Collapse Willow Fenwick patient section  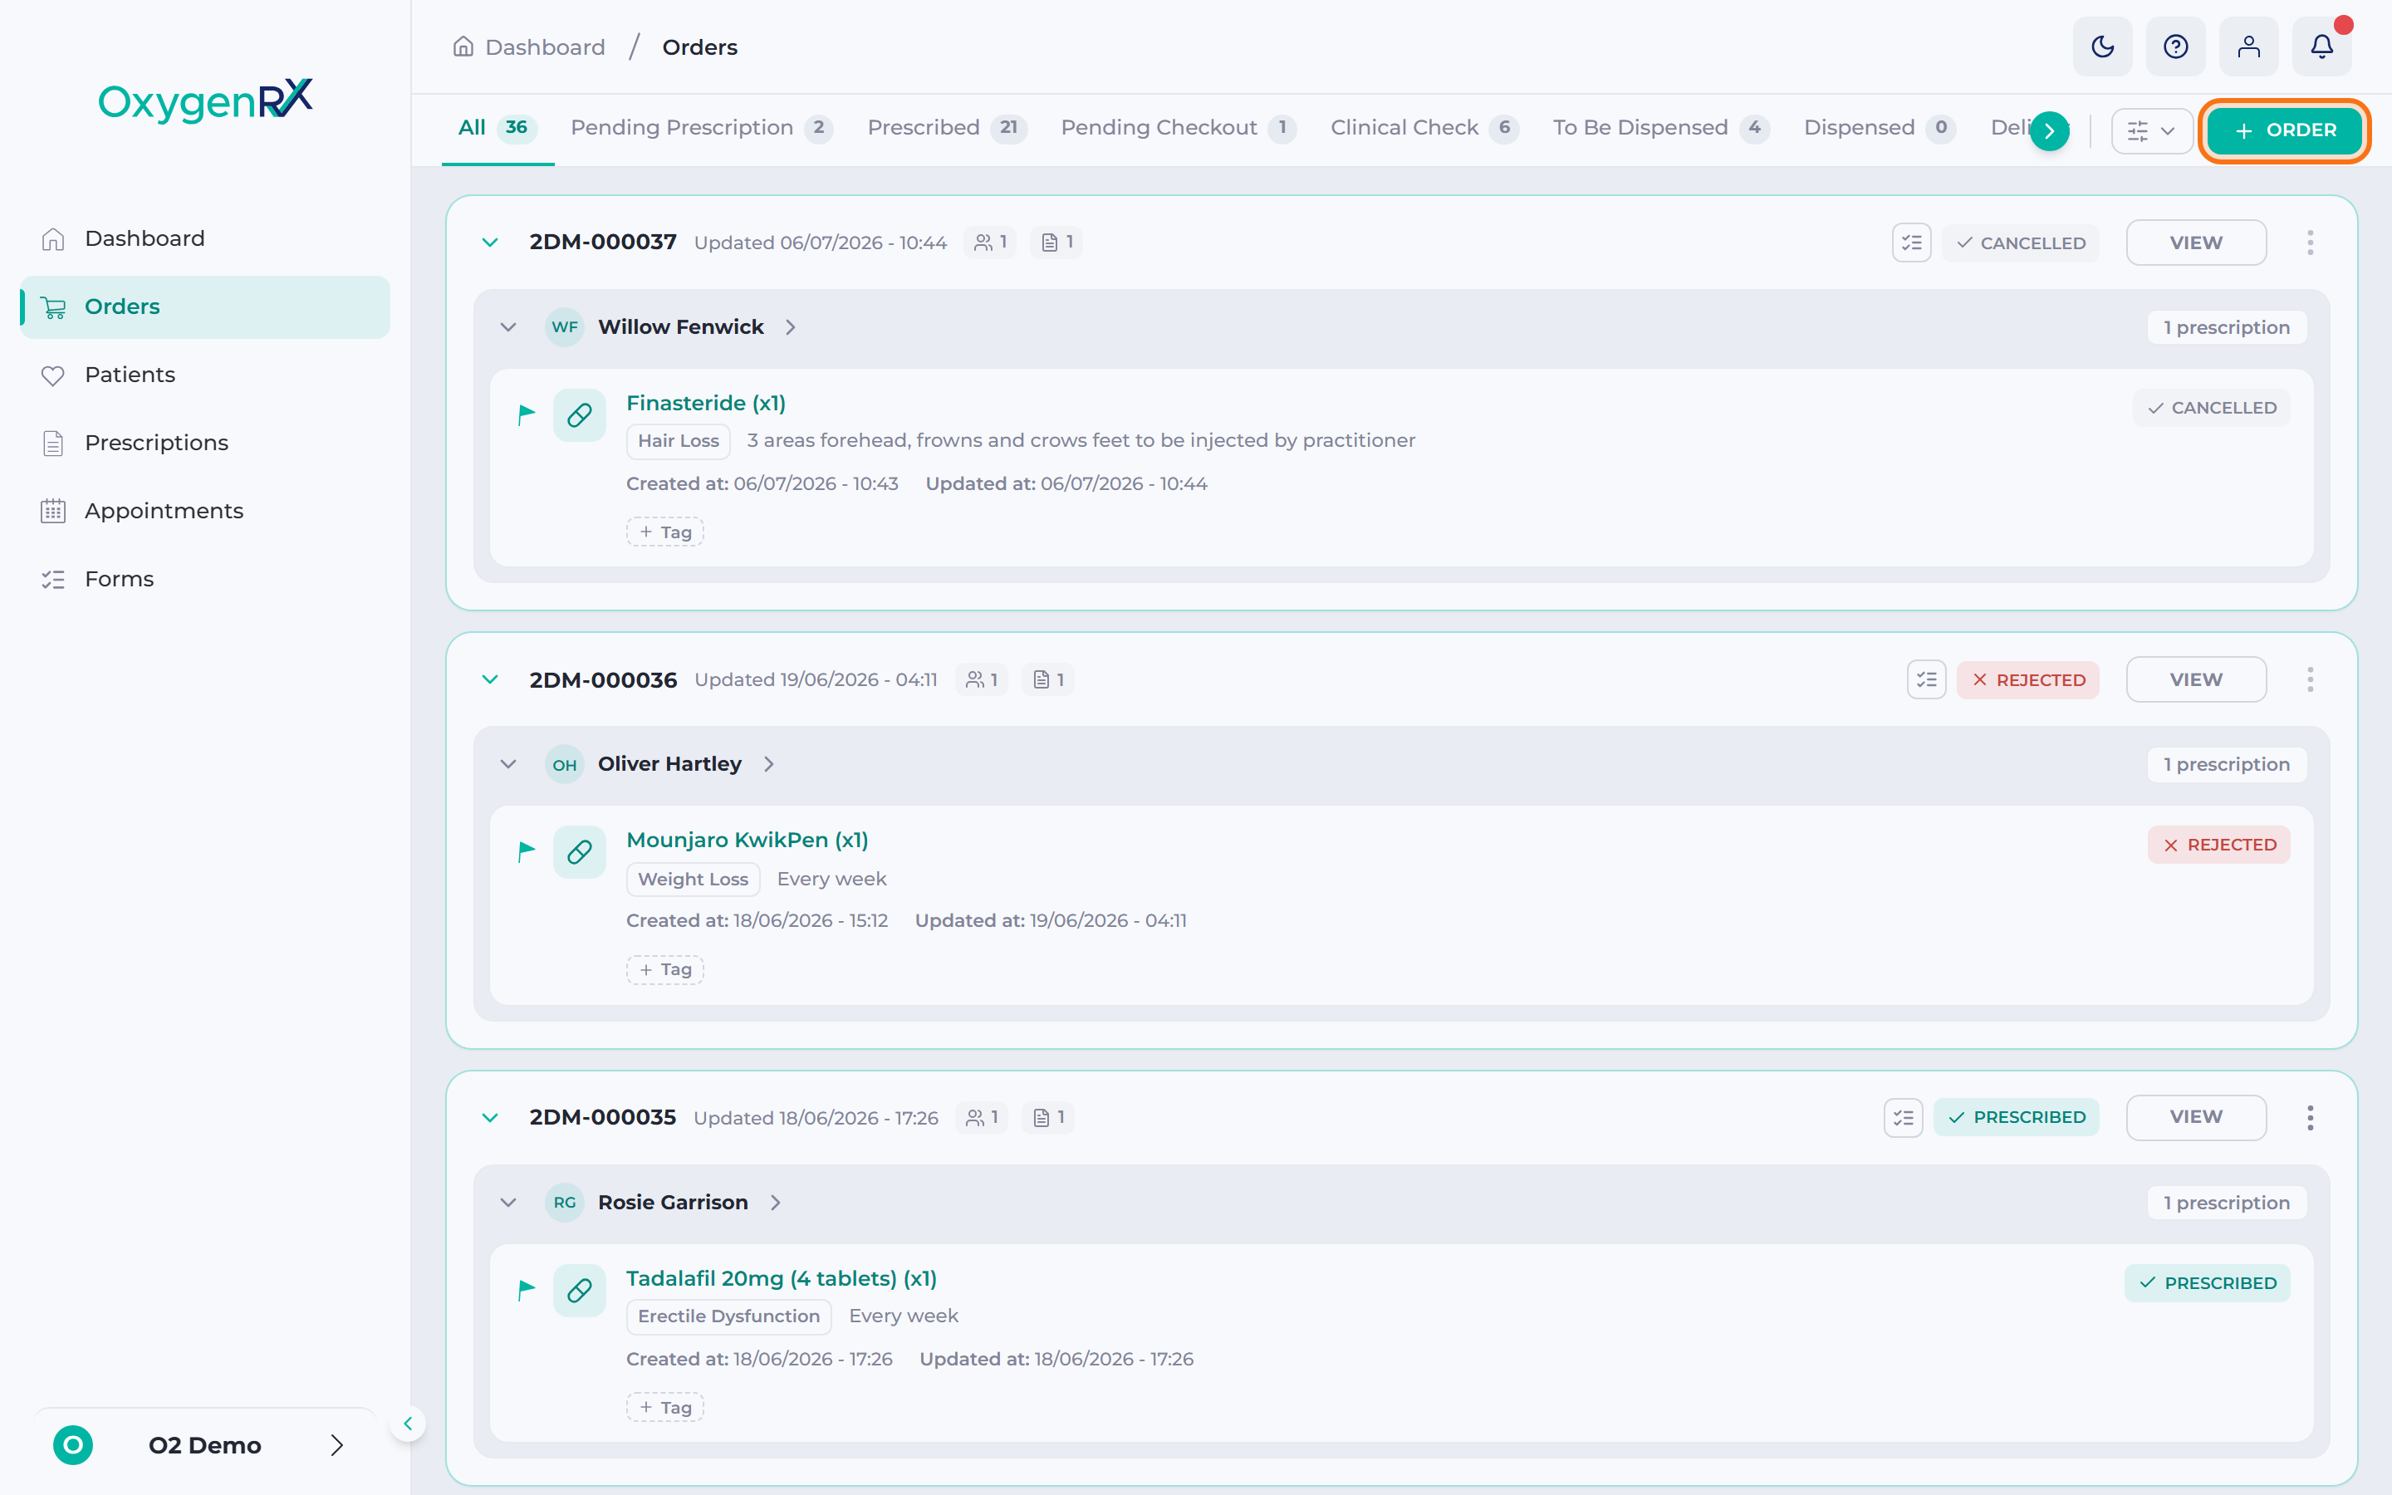tap(508, 327)
